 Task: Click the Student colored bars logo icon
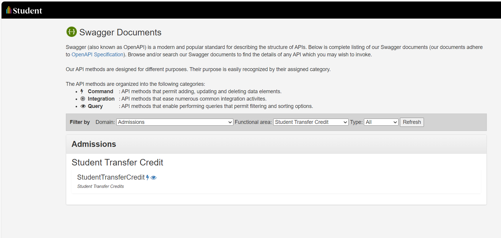point(9,10)
